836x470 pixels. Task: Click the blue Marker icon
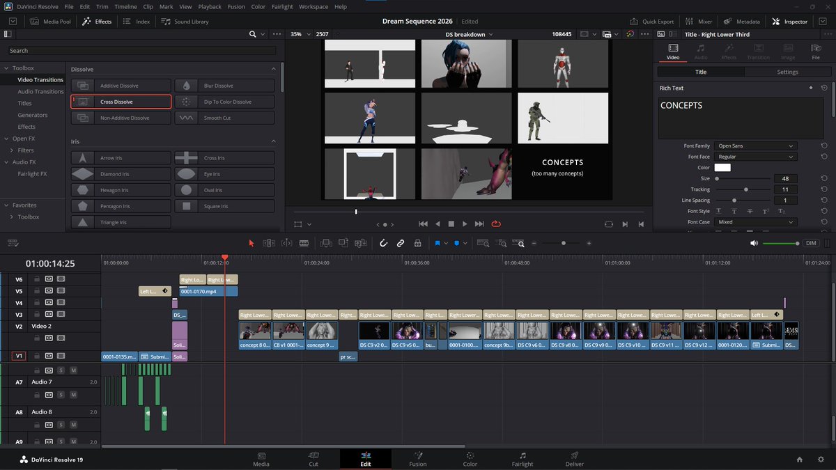457,243
